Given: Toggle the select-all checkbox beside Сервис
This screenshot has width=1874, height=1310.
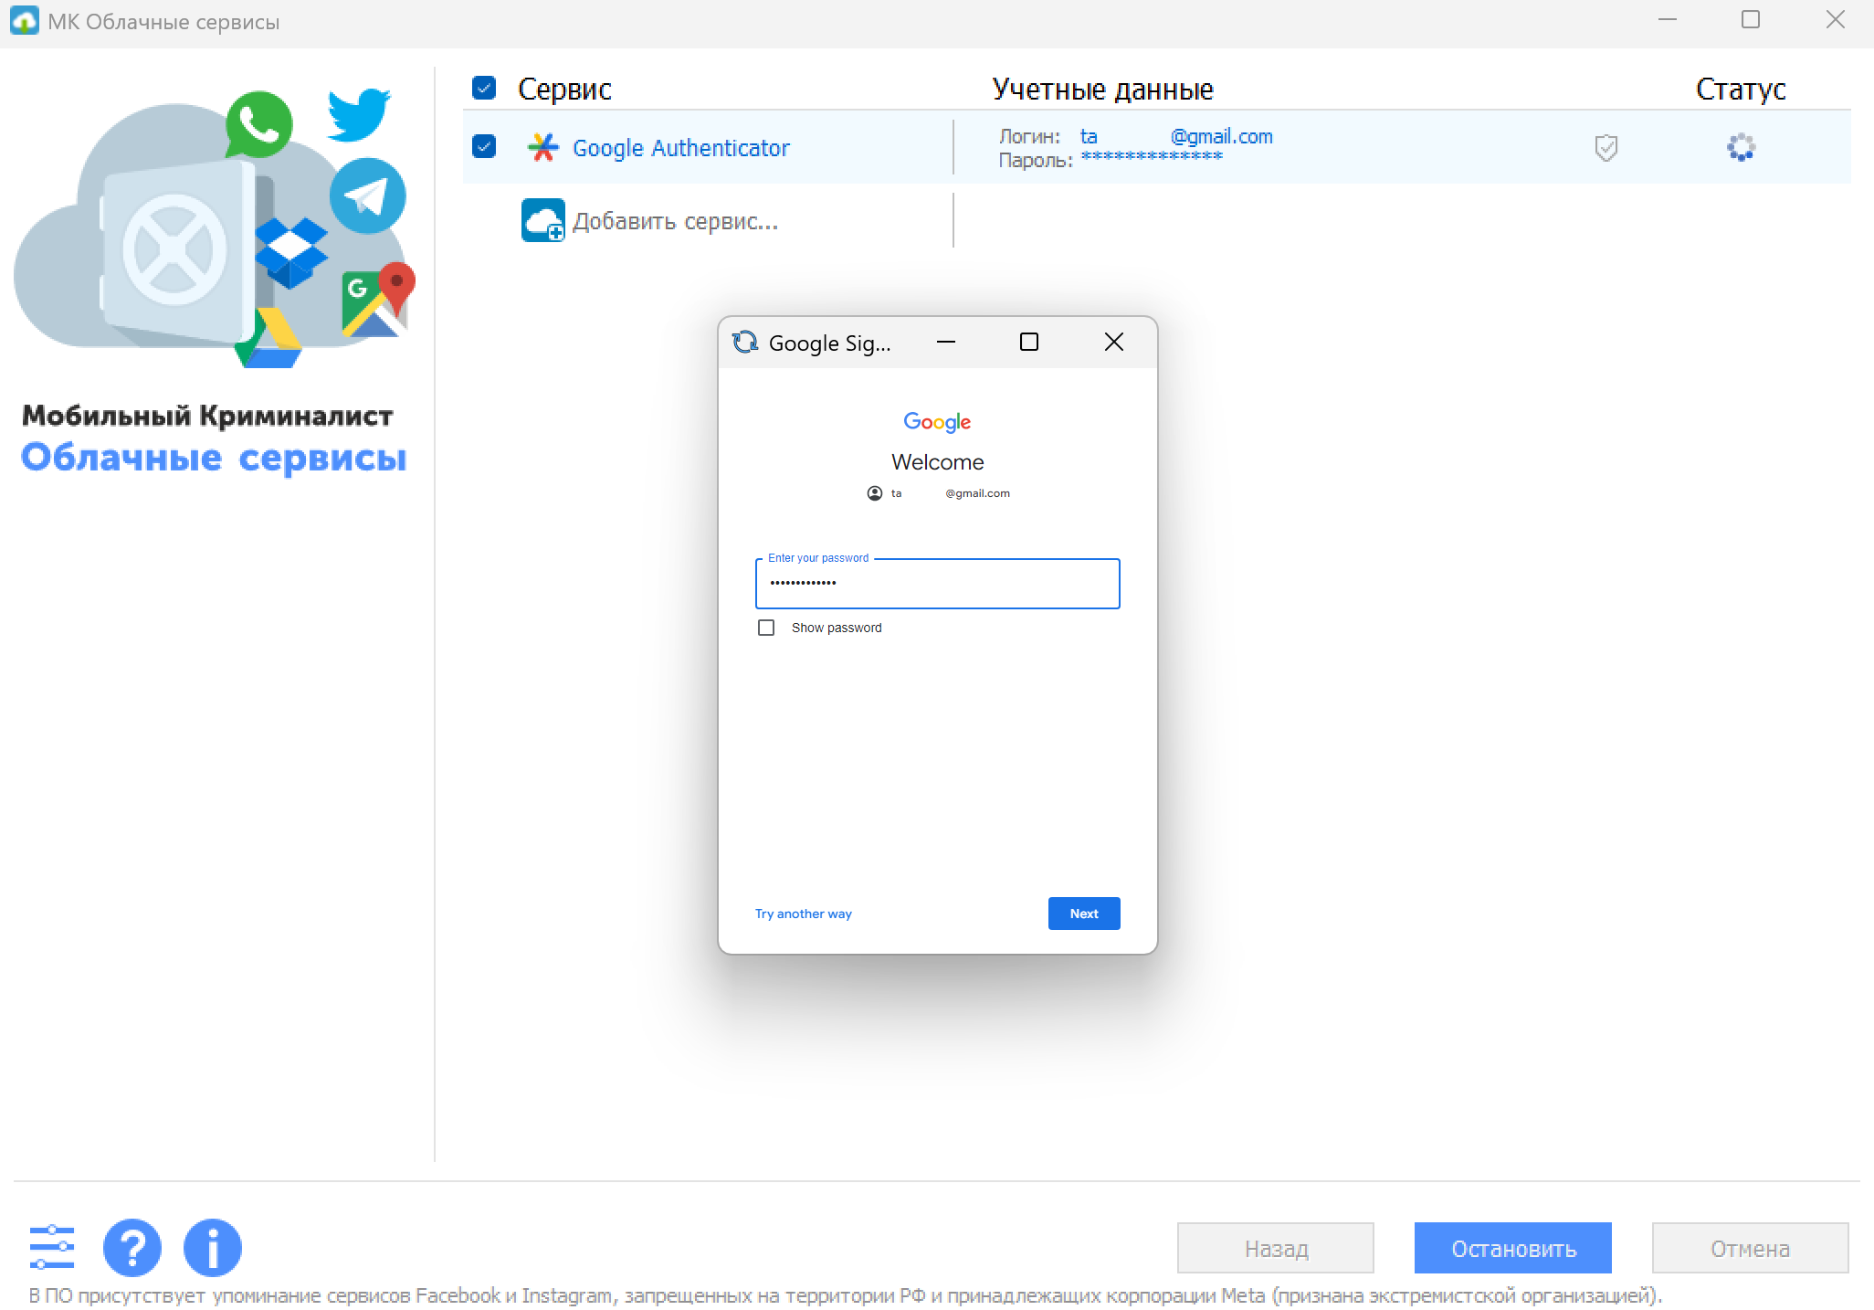Looking at the screenshot, I should 484,88.
